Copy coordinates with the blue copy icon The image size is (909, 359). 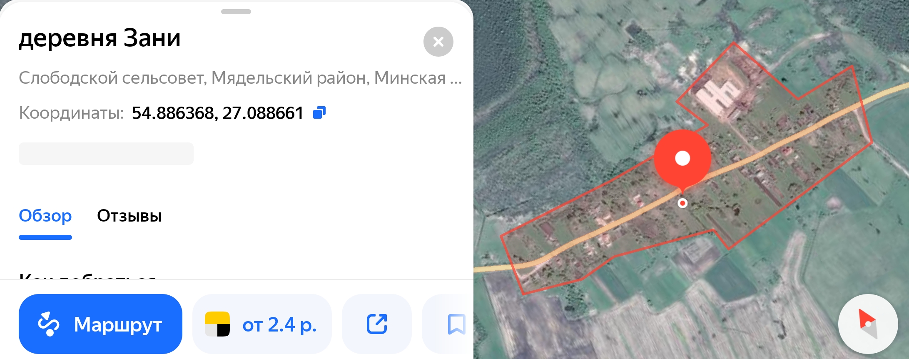point(319,112)
